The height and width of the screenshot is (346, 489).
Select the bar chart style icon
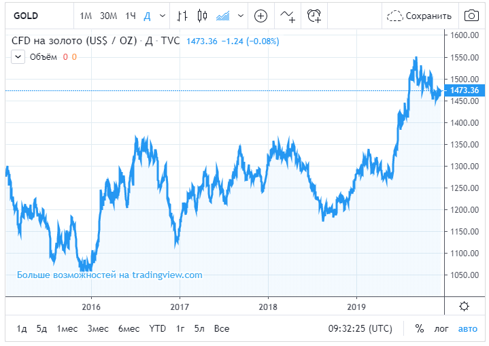(x=182, y=16)
